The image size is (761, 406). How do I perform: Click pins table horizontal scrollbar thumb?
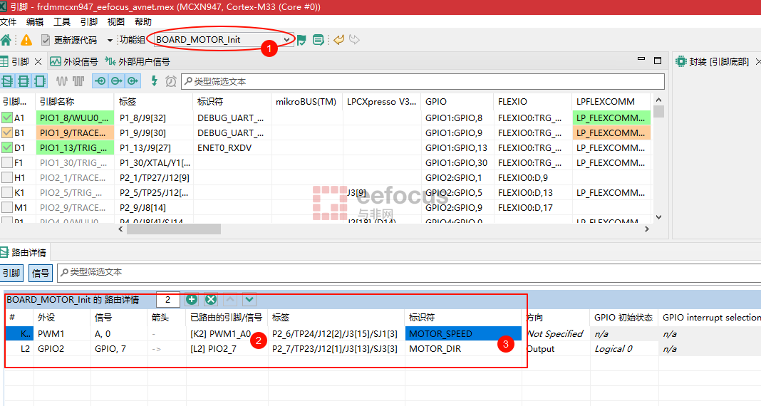click(x=174, y=229)
